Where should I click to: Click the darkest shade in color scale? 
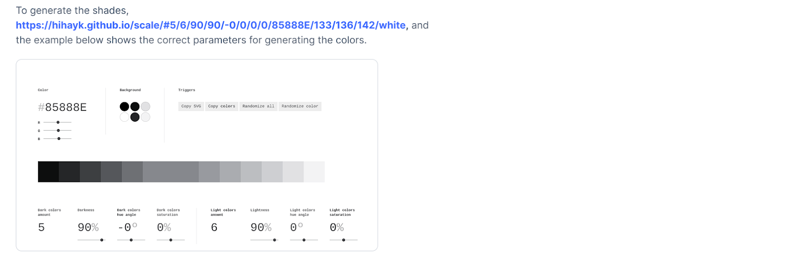tap(49, 172)
